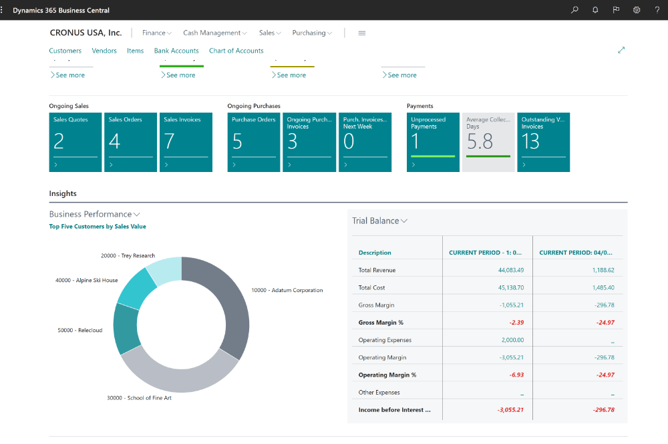668x444 pixels.
Task: Expand the Sales menu
Action: tap(270, 33)
